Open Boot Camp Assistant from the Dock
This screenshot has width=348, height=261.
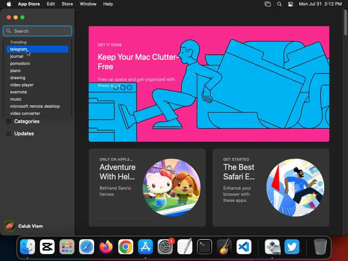[x=272, y=247]
